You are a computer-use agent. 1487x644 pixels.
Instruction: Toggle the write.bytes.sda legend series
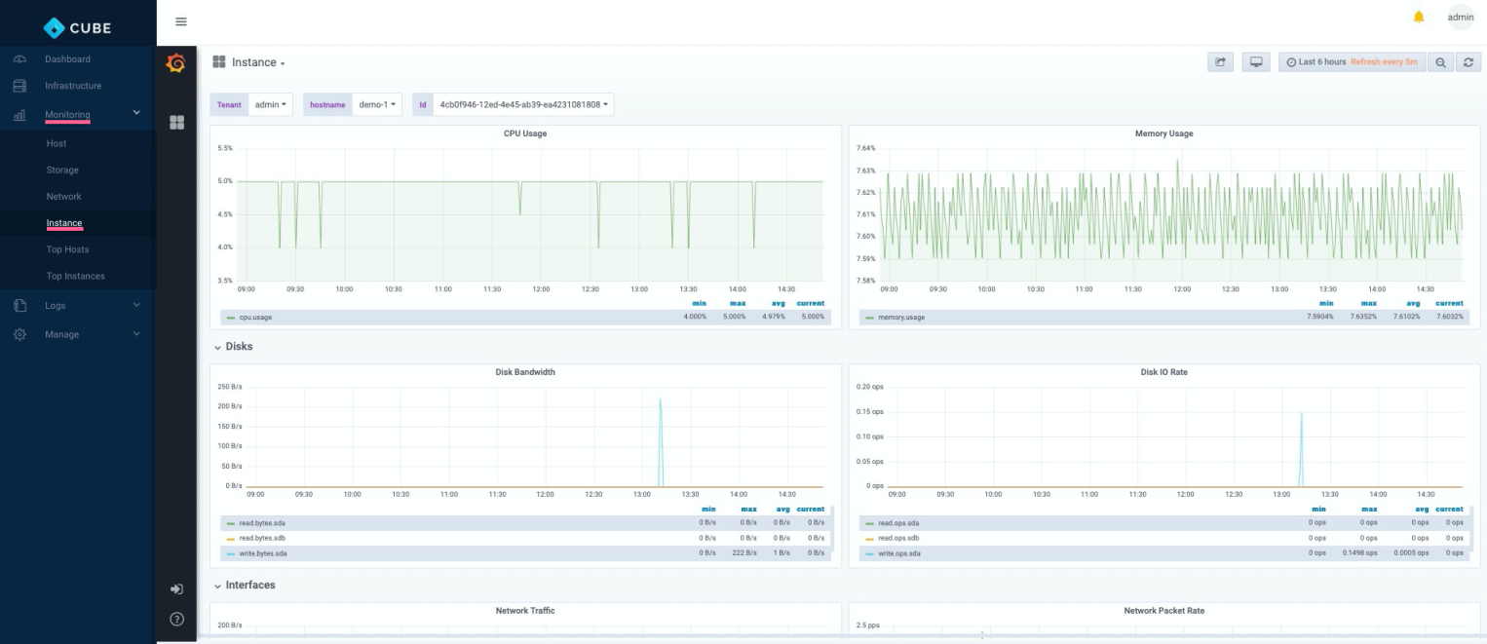(265, 553)
